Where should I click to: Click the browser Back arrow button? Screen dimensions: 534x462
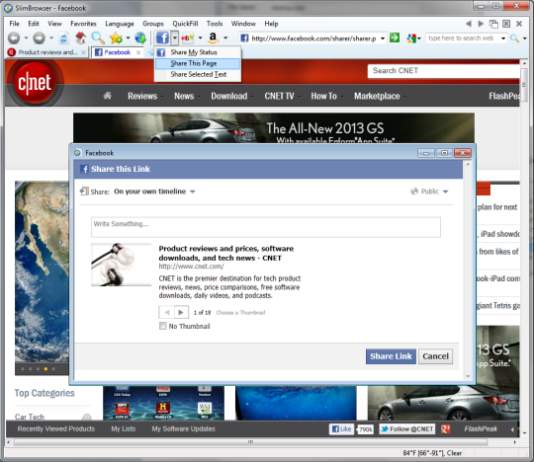pos(14,38)
